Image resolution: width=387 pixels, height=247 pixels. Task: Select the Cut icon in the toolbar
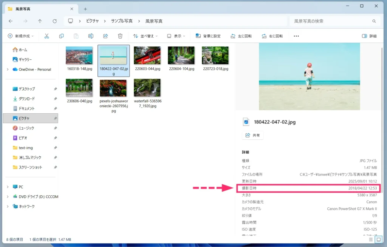click(x=46, y=36)
